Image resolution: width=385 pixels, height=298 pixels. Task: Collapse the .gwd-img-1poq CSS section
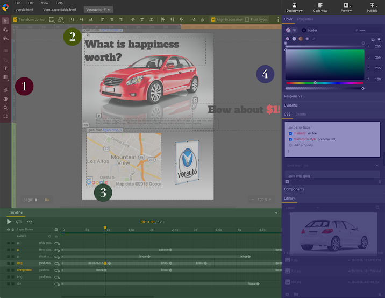point(377,166)
